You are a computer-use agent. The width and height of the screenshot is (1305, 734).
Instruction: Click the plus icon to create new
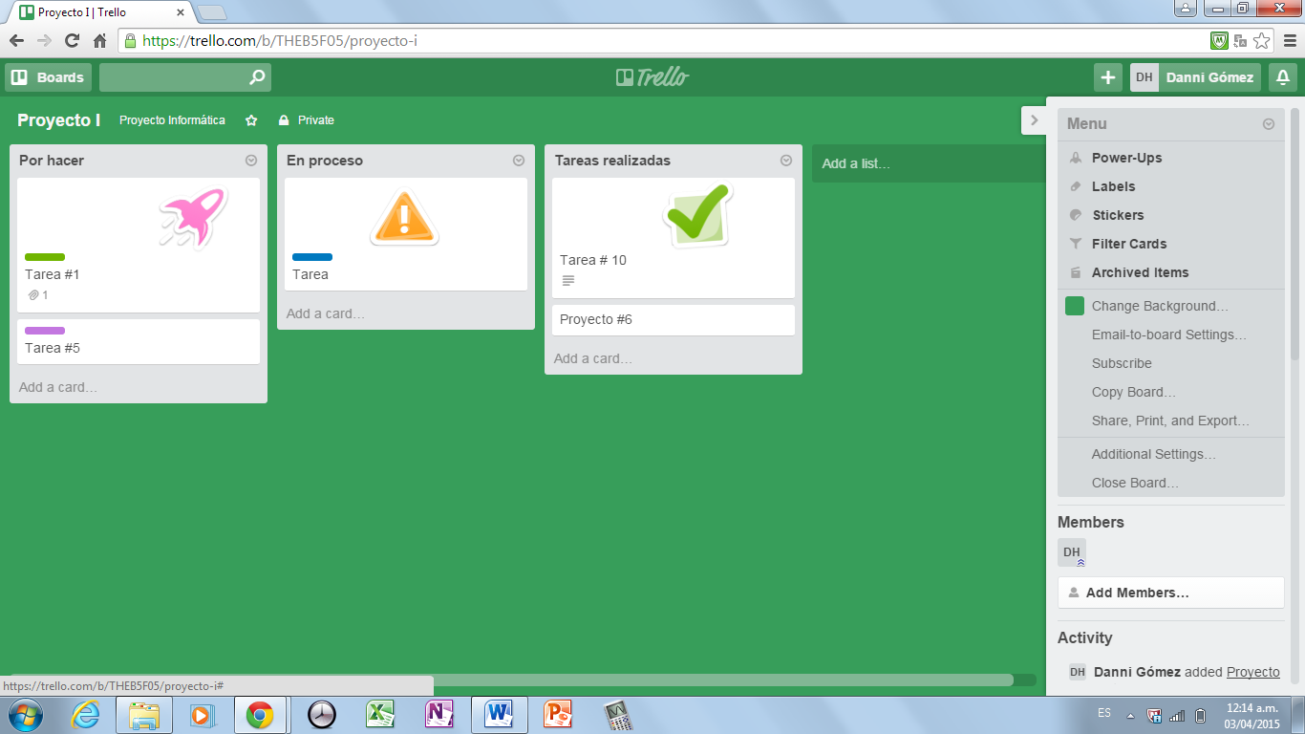[1107, 77]
